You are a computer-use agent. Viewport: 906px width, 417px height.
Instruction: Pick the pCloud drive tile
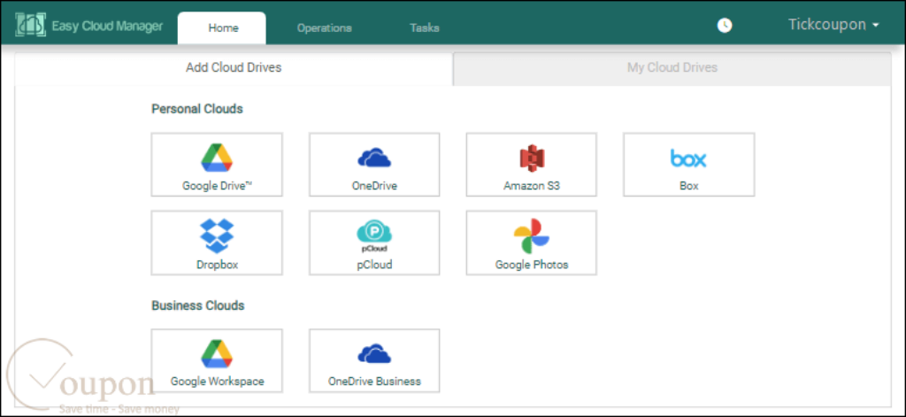[374, 243]
